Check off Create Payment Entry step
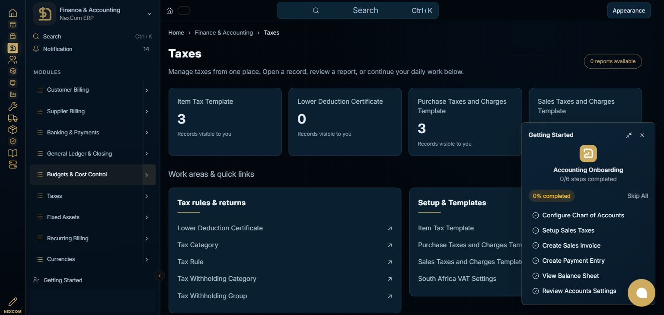Image resolution: width=664 pixels, height=315 pixels. [536, 261]
